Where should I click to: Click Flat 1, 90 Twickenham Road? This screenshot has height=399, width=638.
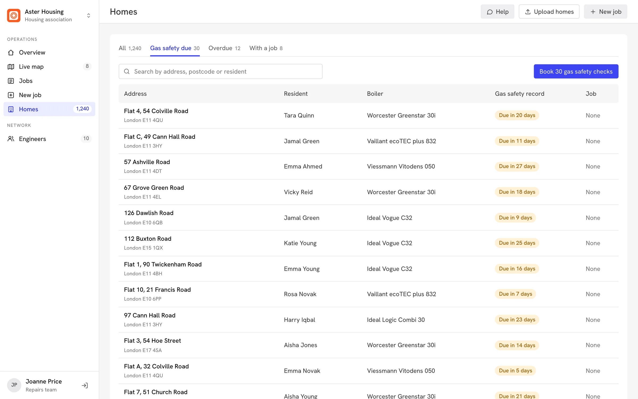click(163, 264)
